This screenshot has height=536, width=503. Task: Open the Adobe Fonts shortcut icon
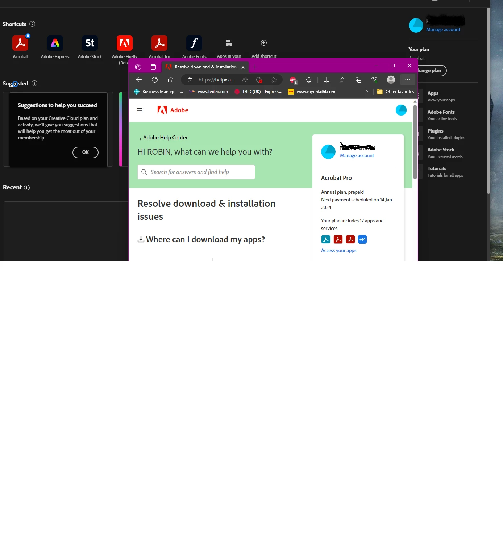(x=194, y=43)
